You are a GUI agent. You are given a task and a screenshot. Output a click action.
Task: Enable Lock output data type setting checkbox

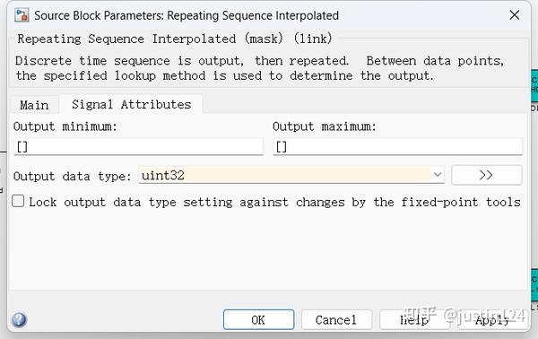pyautogui.click(x=18, y=201)
